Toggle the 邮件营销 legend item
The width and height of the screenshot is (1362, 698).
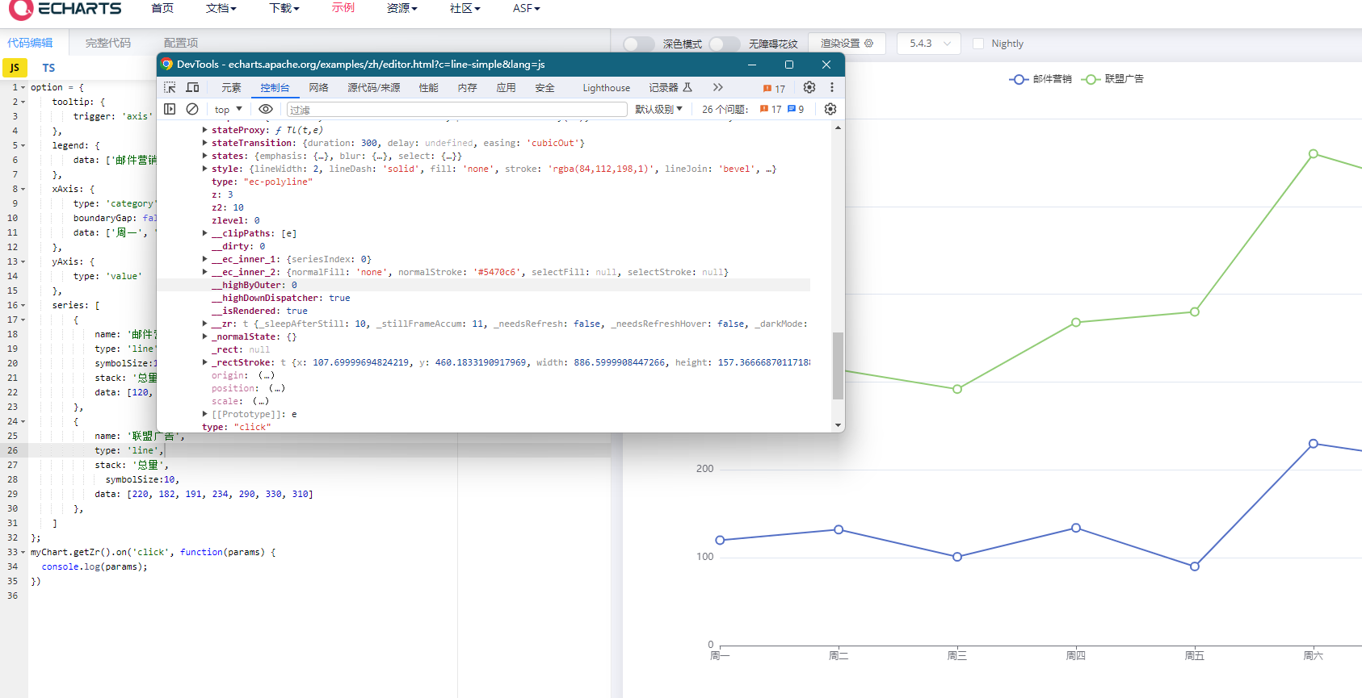pos(1040,79)
